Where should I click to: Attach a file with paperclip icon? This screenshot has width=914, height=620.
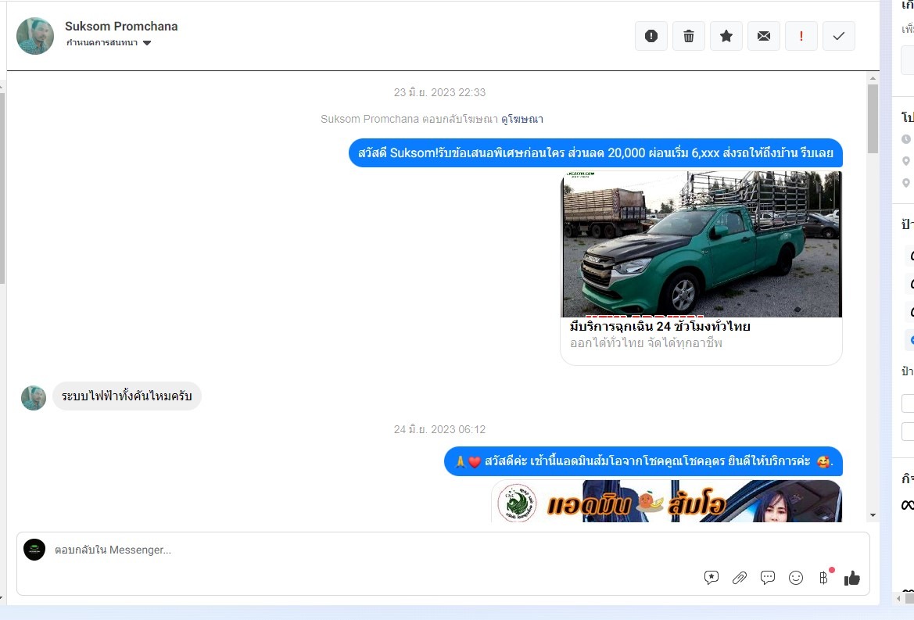[739, 578]
